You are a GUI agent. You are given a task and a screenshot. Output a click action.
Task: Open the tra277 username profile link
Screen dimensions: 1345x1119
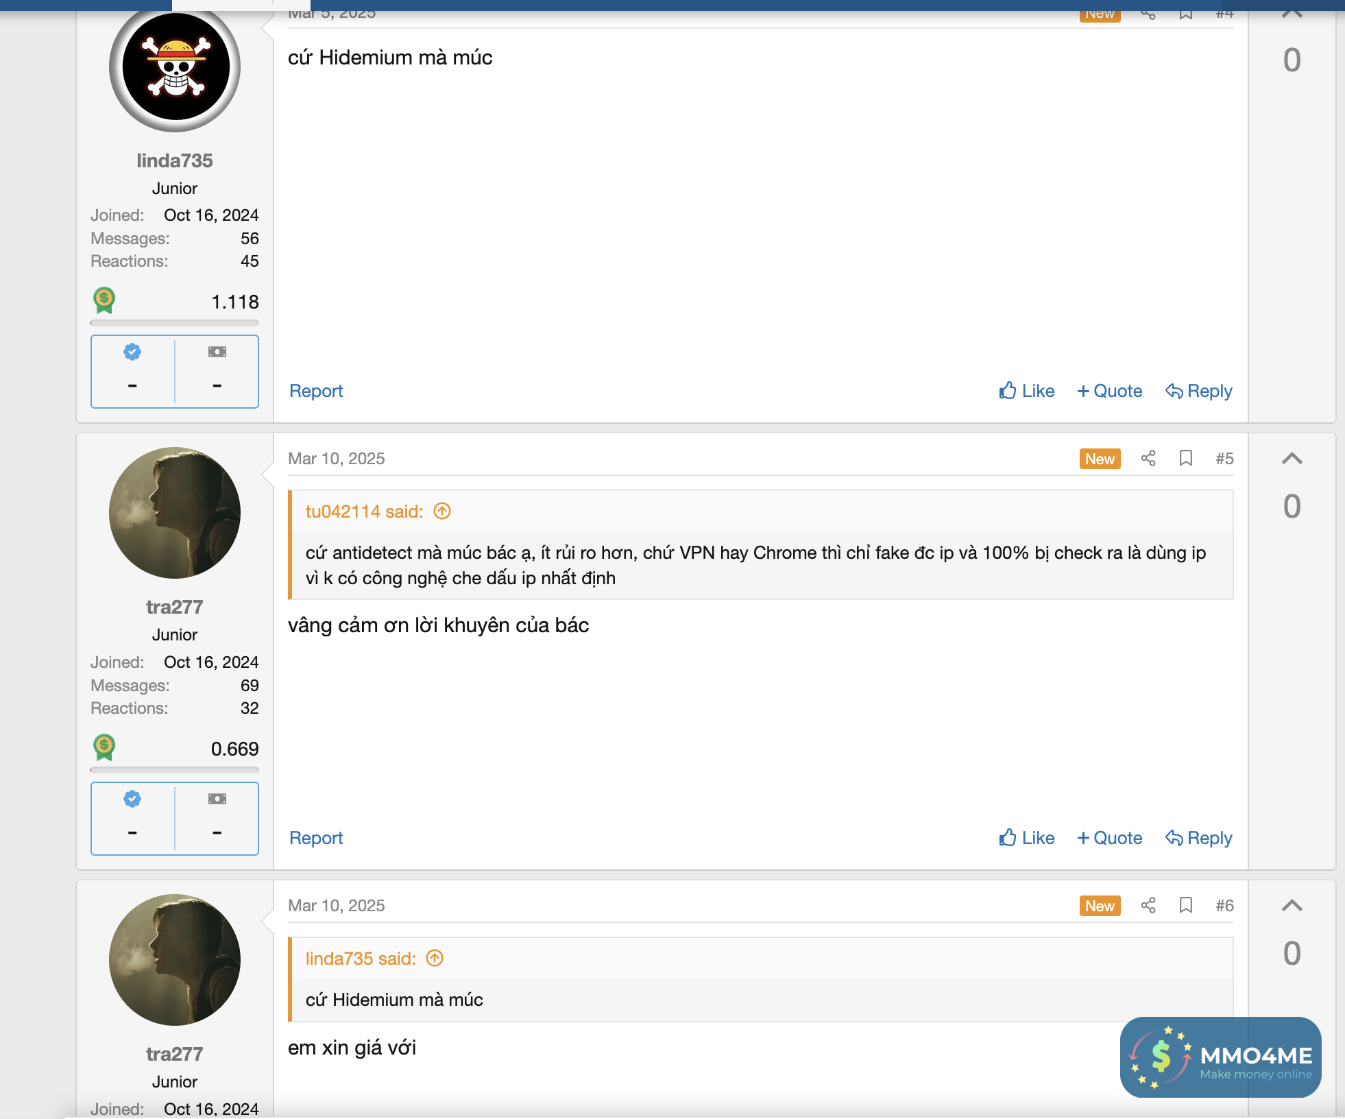pos(175,607)
